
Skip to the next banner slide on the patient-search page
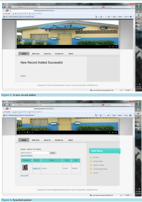tap(116, 132)
